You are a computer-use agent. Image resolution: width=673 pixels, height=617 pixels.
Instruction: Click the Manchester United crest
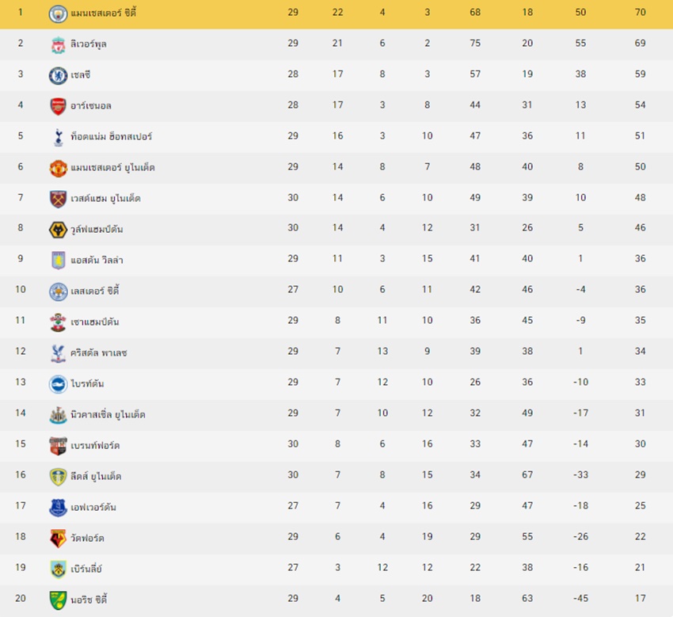(58, 169)
